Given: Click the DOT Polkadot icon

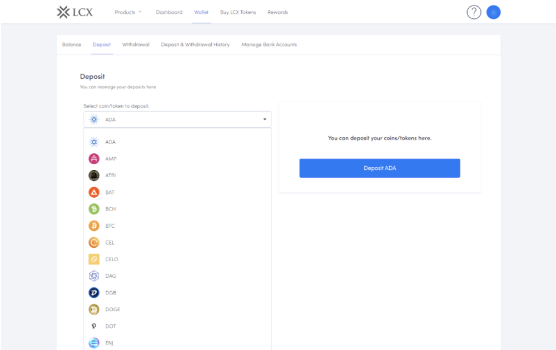Looking at the screenshot, I should [94, 326].
